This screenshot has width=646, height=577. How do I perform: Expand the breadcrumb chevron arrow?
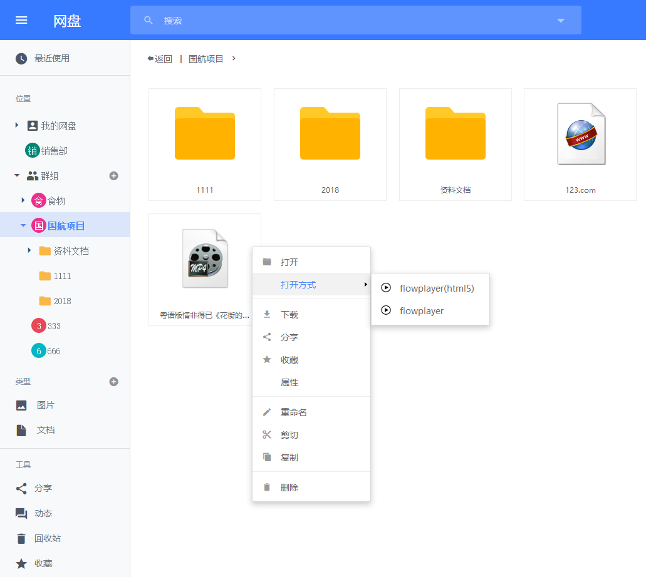234,58
